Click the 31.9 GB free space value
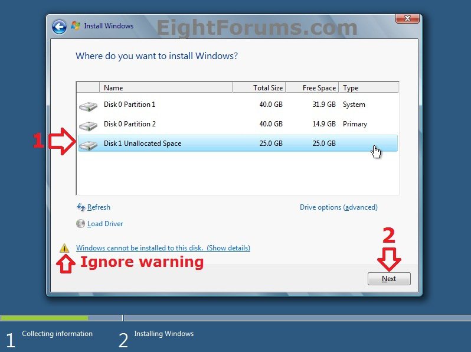Screen dimensions: 471x352 (x=324, y=105)
